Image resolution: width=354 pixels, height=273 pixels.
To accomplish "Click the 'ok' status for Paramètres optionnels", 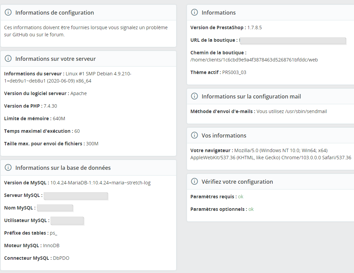I will click(x=251, y=209).
